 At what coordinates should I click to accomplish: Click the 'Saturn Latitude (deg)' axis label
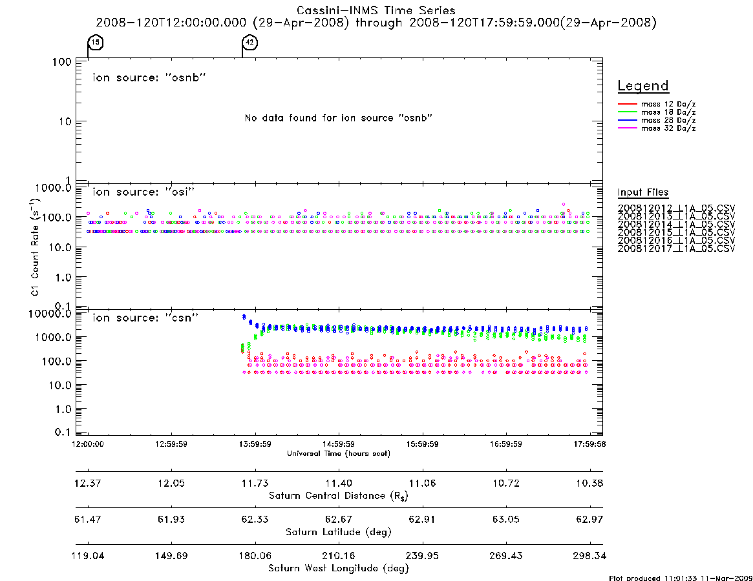(x=339, y=532)
